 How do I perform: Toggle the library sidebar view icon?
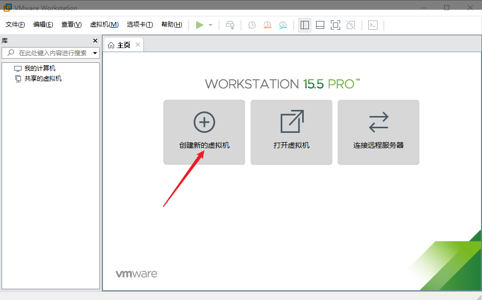pos(305,25)
